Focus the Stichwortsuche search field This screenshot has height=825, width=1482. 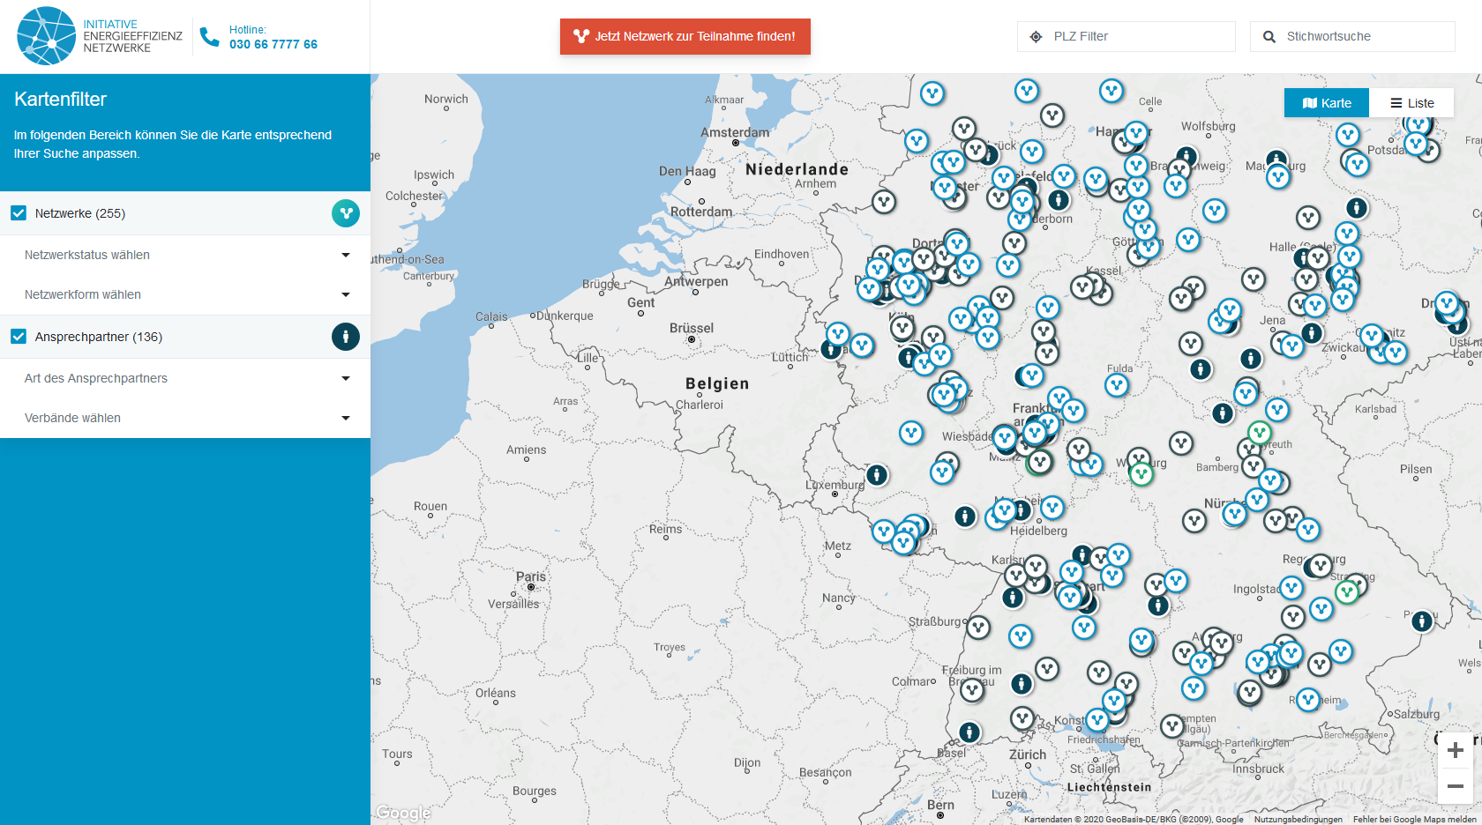coord(1365,37)
